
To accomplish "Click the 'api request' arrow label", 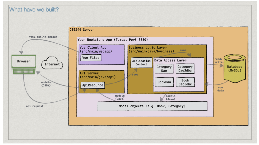I will tap(35, 106).
